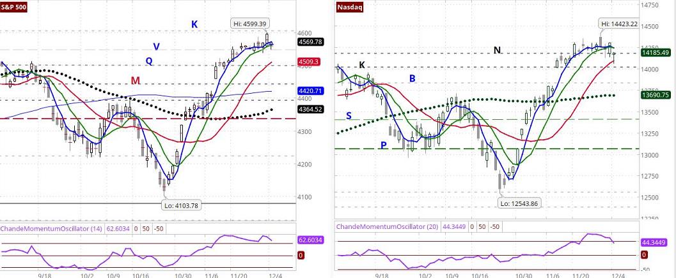Click the green 14185.49 price tag
This screenshot has width=676, height=278.
tap(655, 52)
